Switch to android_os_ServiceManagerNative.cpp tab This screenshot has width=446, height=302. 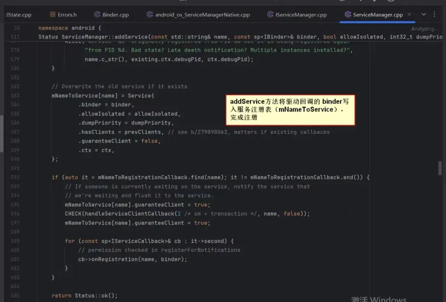coord(198,15)
